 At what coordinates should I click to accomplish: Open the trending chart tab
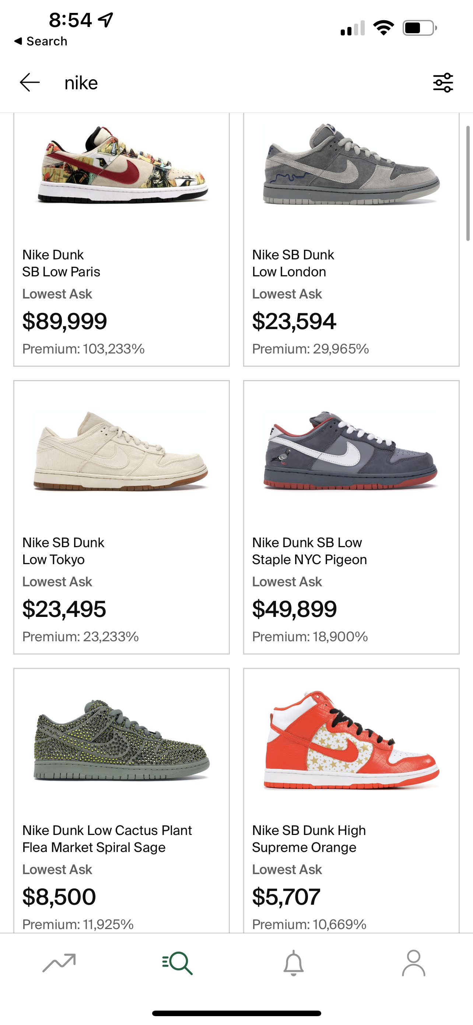(x=59, y=963)
